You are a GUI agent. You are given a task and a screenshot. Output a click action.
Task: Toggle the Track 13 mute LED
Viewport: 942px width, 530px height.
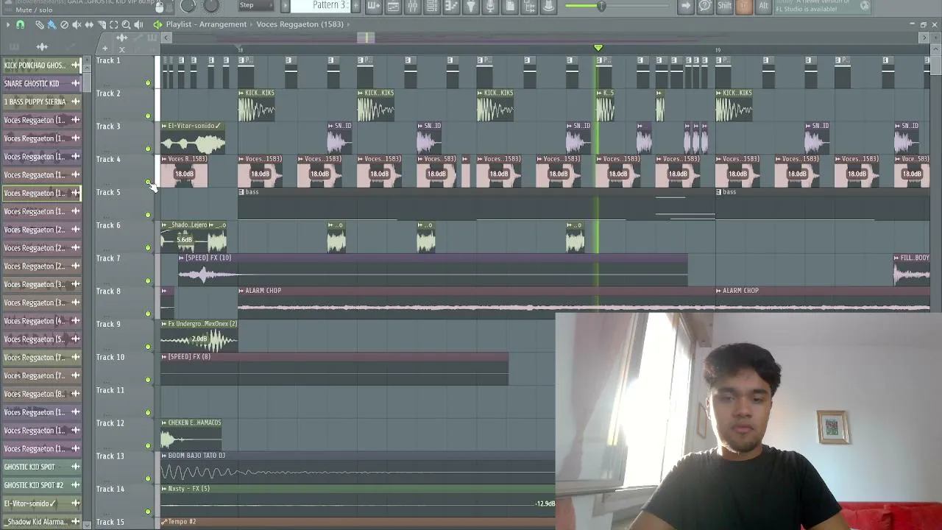point(148,478)
